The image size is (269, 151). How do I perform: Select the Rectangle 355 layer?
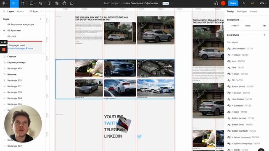click(x=15, y=104)
